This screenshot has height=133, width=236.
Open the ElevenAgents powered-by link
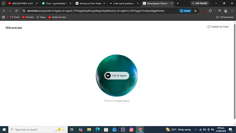[x=123, y=101]
